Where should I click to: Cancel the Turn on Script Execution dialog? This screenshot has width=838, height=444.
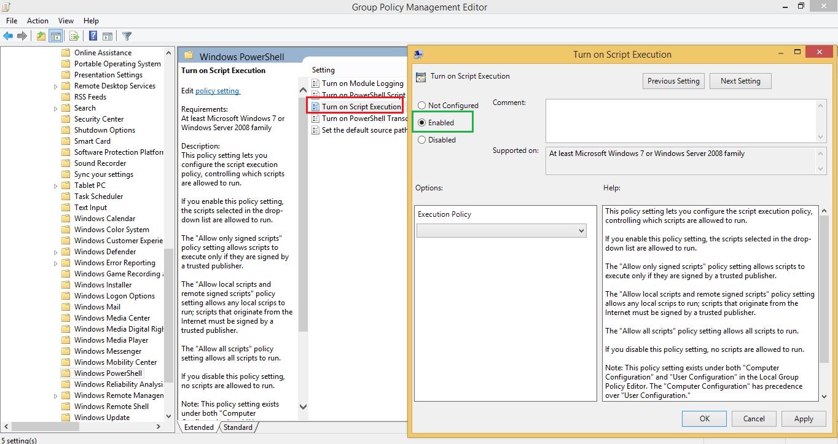[x=754, y=419]
